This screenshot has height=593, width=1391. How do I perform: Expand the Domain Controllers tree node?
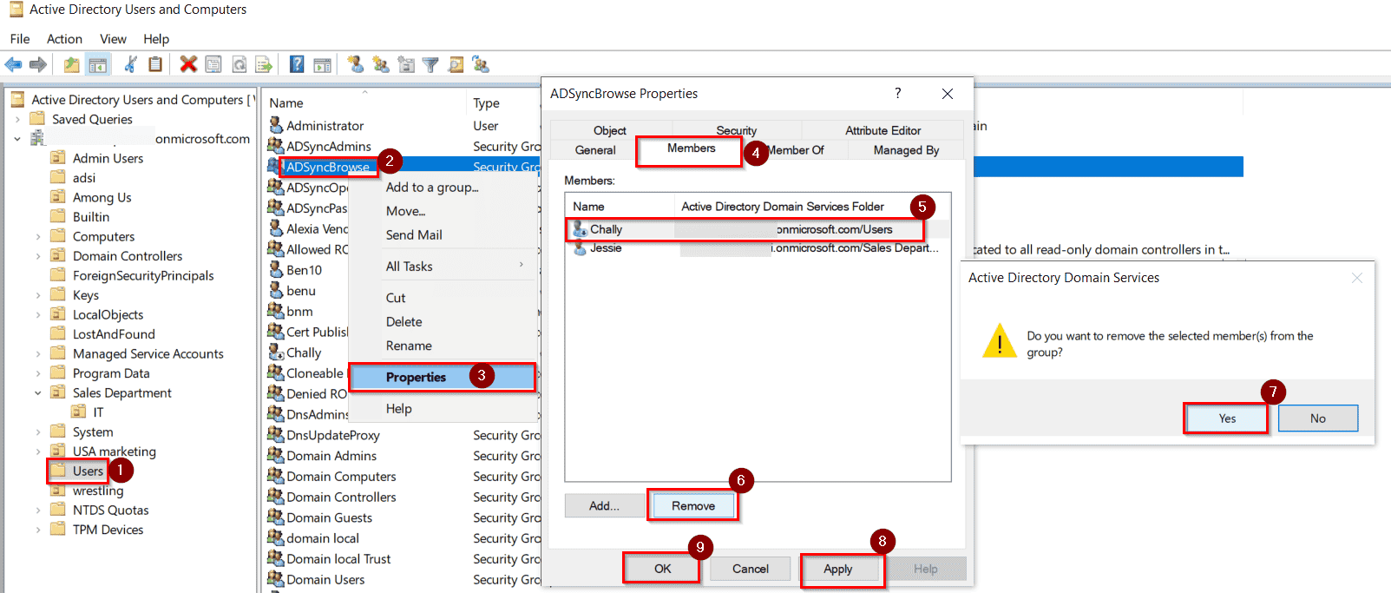click(38, 256)
